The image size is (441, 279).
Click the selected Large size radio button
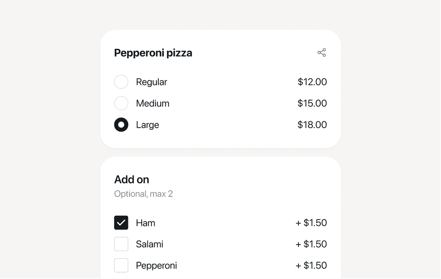(121, 125)
